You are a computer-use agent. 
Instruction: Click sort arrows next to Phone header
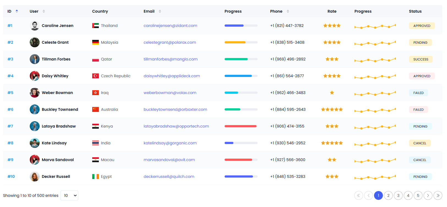pos(288,11)
